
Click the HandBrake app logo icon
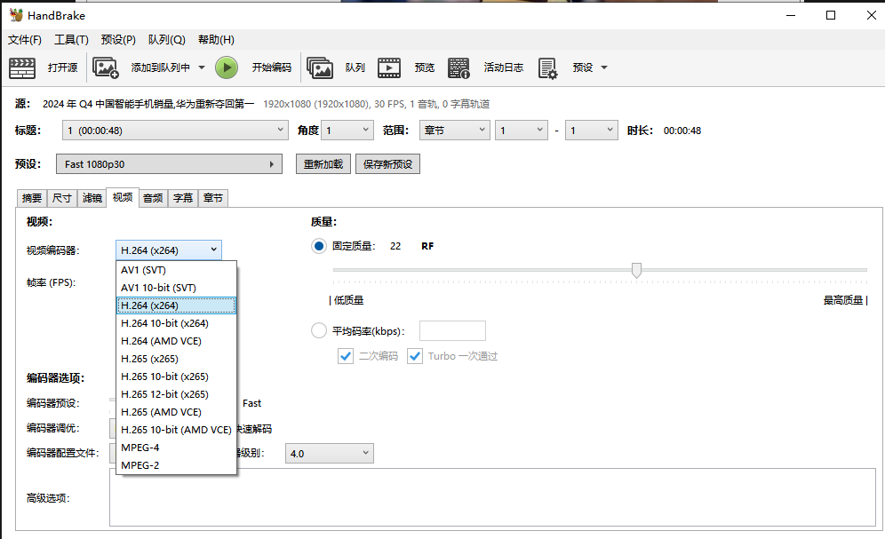16,15
